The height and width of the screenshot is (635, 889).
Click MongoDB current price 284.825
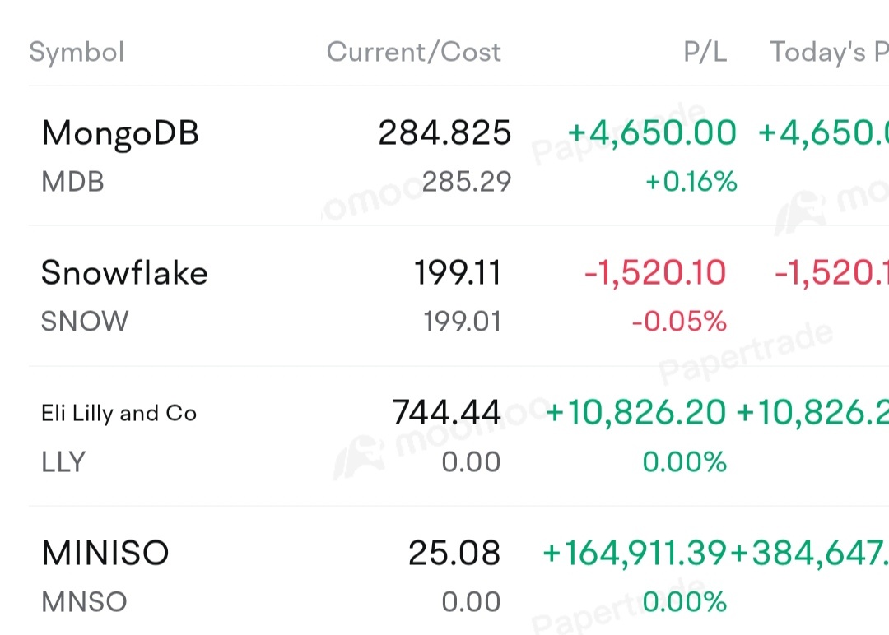coord(444,132)
